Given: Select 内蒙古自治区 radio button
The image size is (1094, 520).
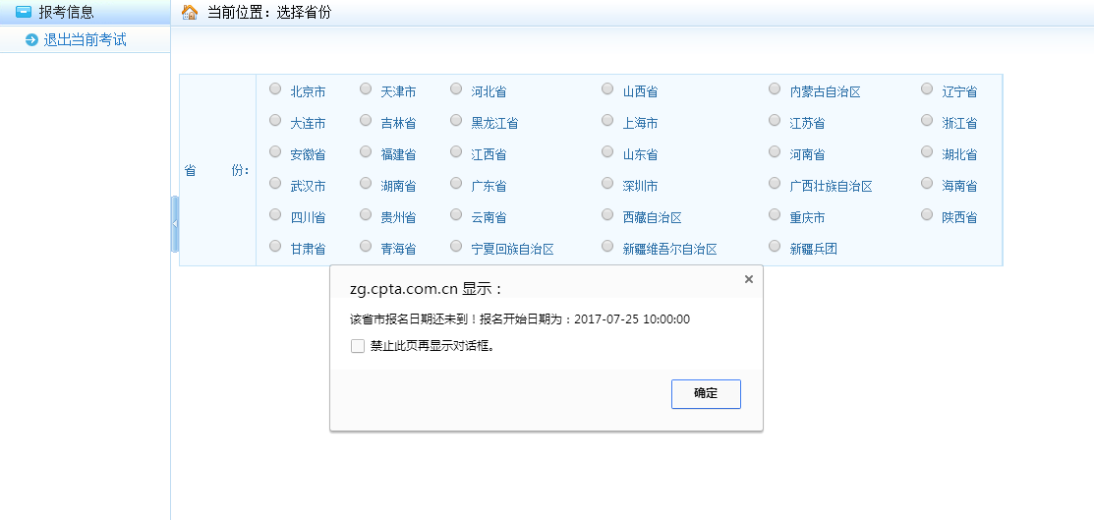Looking at the screenshot, I should click(775, 89).
